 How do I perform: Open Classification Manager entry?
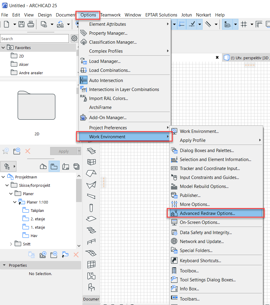point(113,42)
